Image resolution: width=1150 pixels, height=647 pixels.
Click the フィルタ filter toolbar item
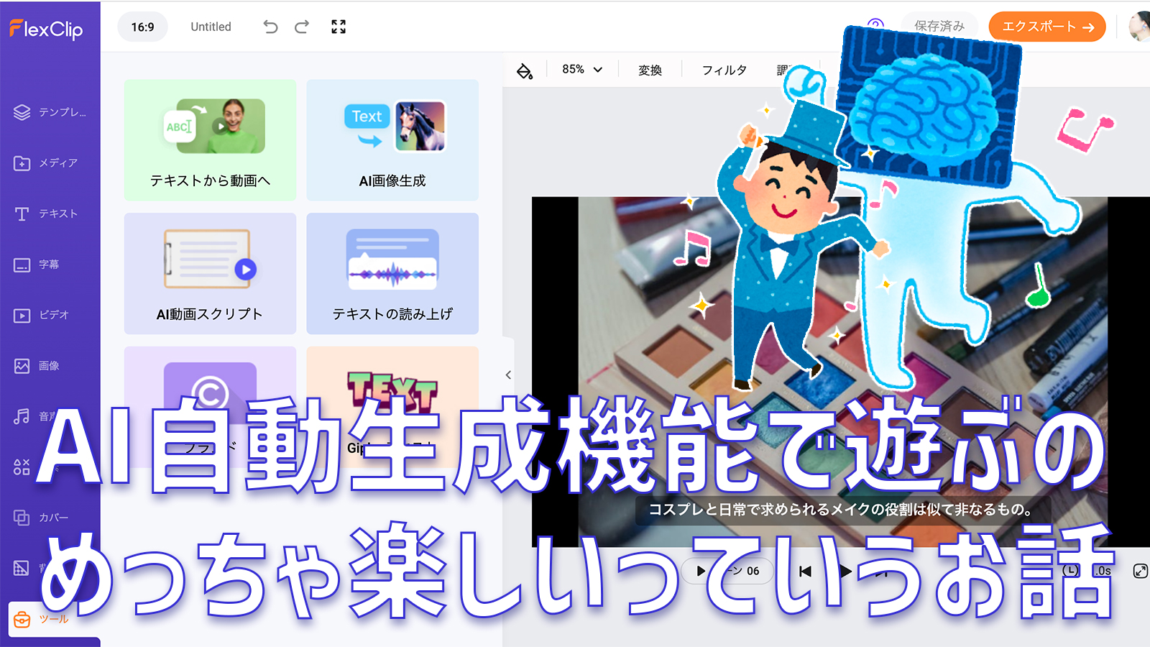coord(724,70)
